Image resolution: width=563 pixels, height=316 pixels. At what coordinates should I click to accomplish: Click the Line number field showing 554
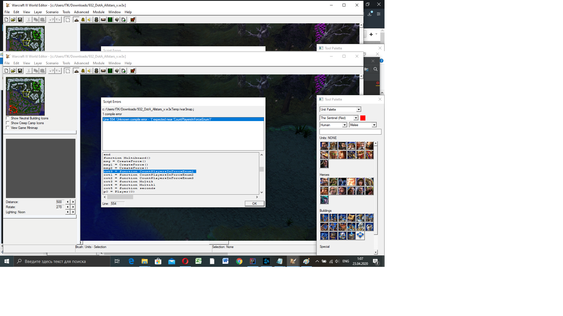click(x=117, y=204)
